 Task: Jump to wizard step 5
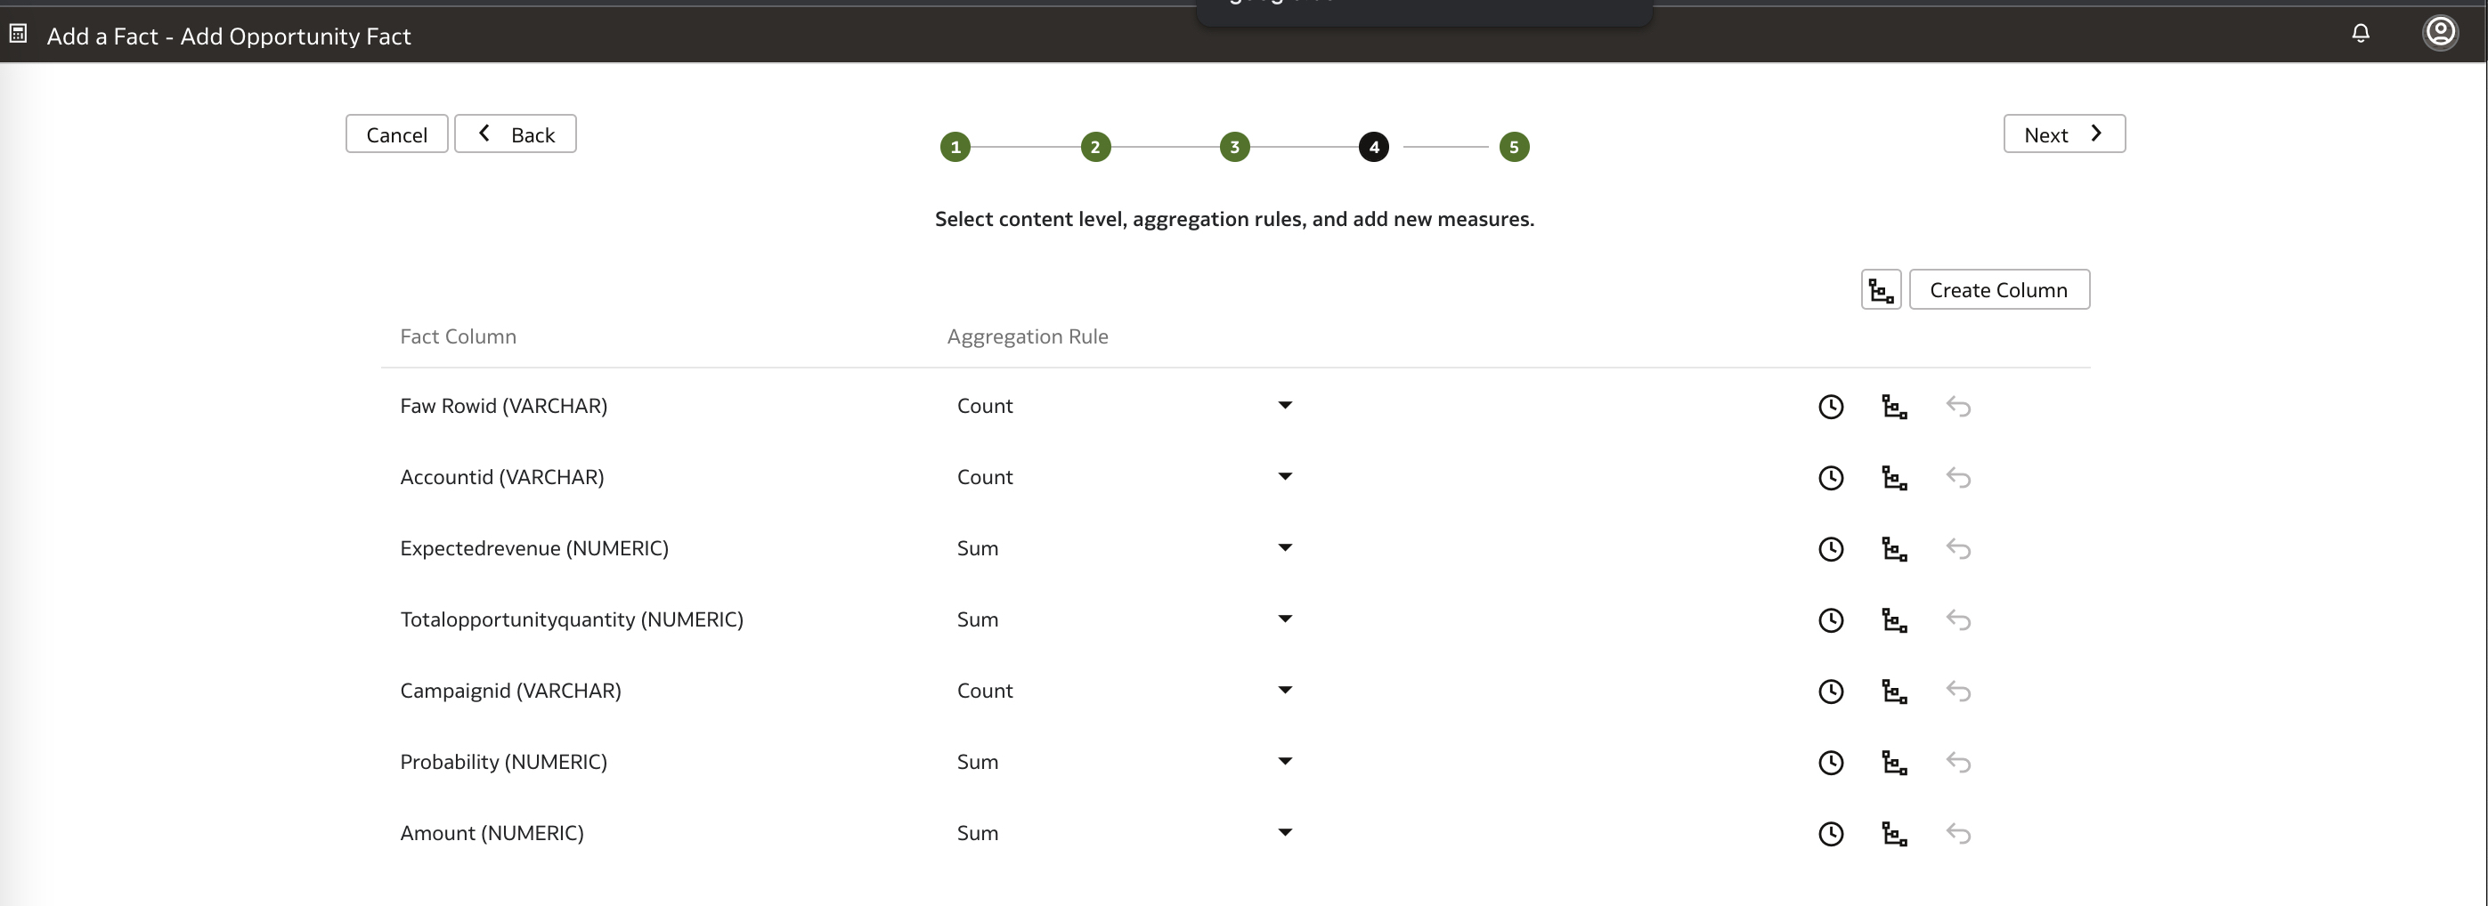click(1514, 147)
